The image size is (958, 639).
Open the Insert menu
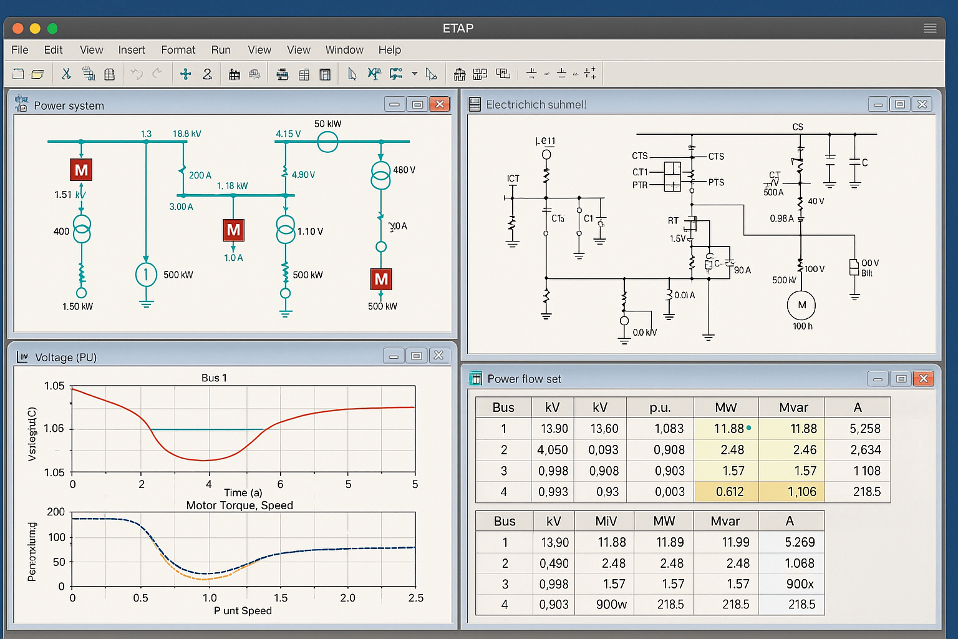pos(132,50)
